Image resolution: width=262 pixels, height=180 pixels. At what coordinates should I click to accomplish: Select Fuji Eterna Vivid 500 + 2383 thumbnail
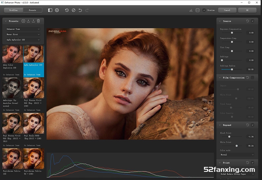(34, 88)
